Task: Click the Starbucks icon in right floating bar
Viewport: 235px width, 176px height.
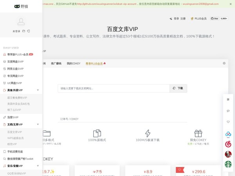Action: pos(228,165)
